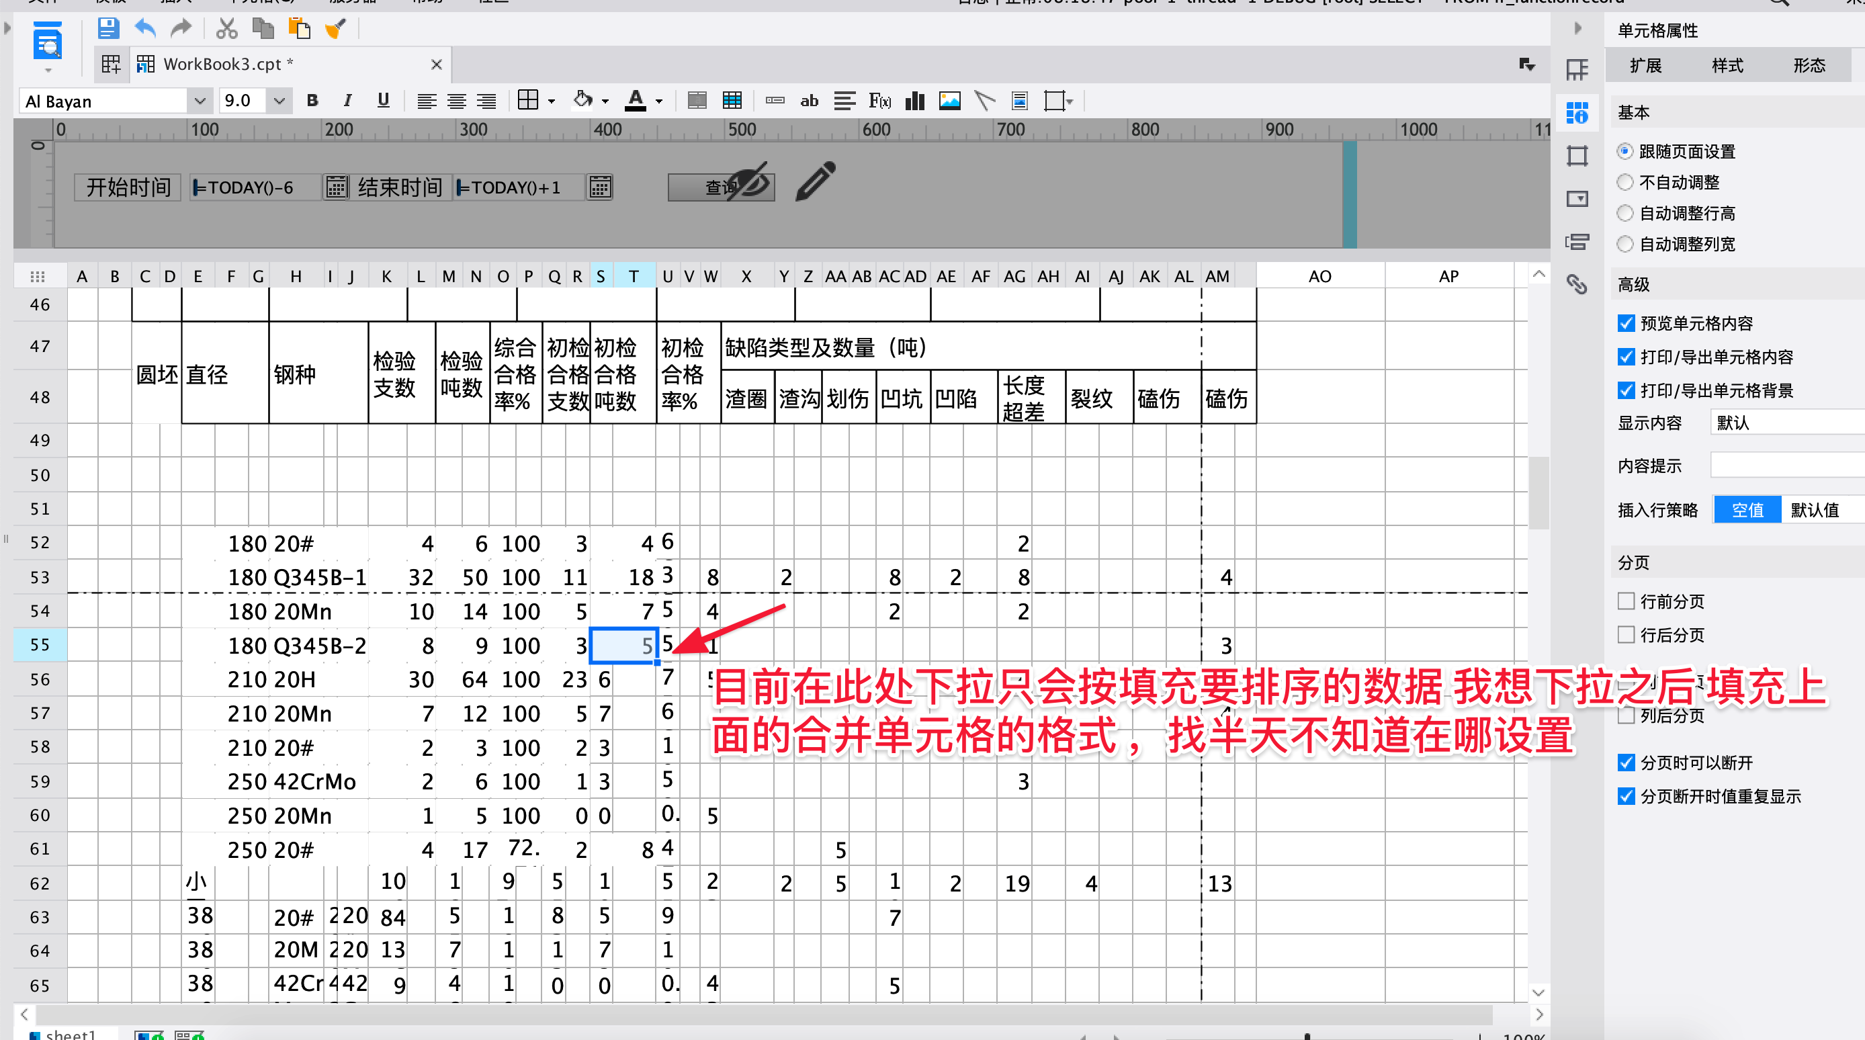
Task: Switch to the 形态 tab
Action: point(1809,65)
